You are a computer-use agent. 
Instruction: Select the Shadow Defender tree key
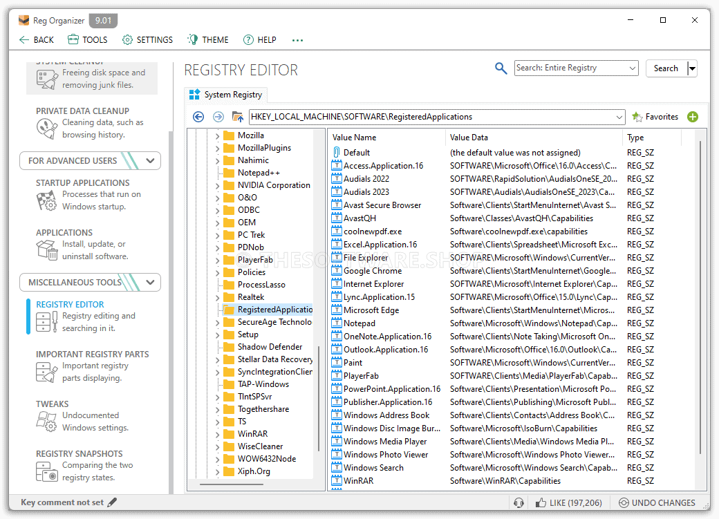270,347
